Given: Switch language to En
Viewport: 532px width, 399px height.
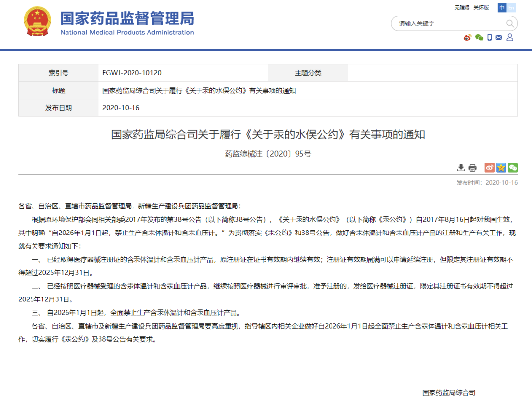Looking at the screenshot, I should (x=511, y=8).
